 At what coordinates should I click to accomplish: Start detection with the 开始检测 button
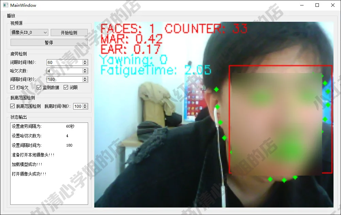[x=69, y=32]
